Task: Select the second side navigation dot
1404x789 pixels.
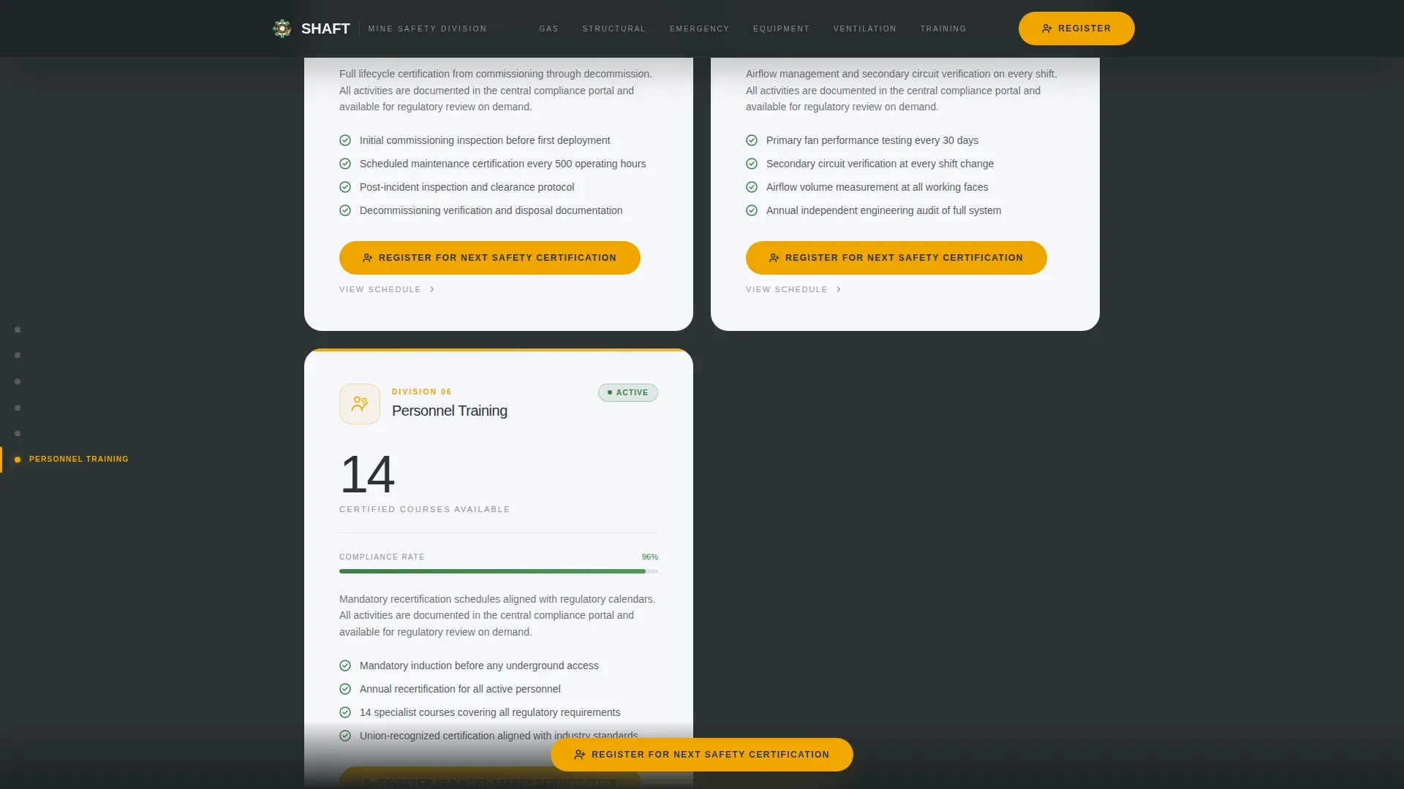Action: pyautogui.click(x=18, y=355)
